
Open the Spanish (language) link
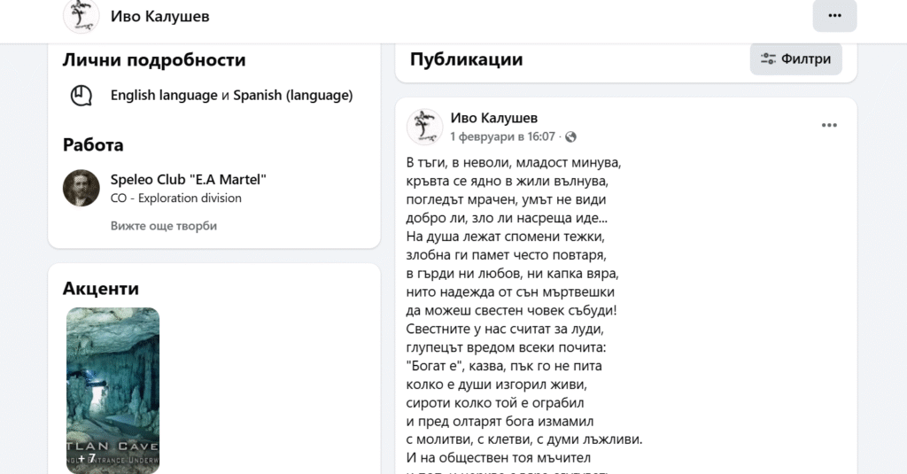click(292, 95)
